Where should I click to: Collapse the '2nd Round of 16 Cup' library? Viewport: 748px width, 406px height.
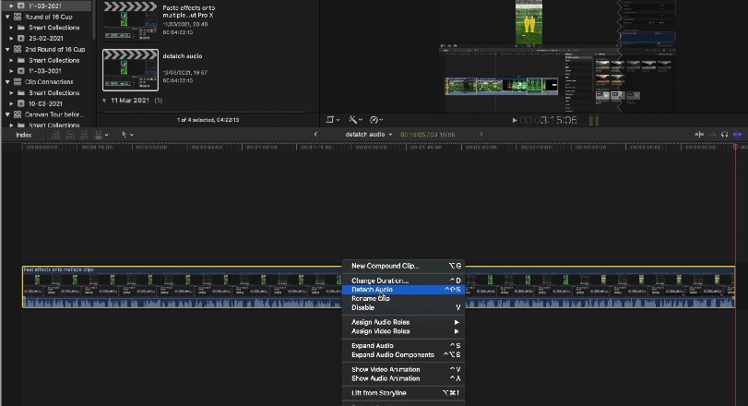7,49
